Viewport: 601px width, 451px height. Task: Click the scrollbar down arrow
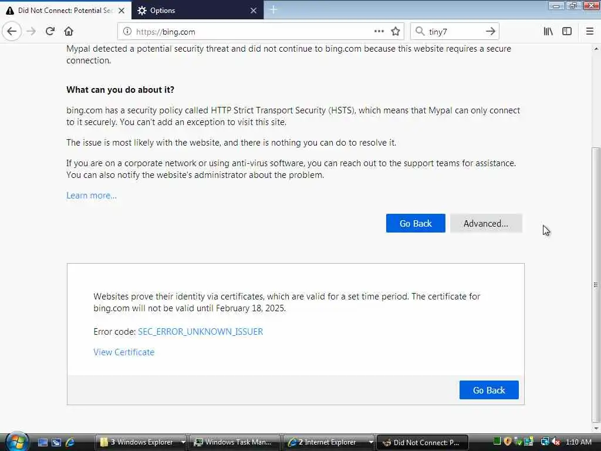pos(596,428)
